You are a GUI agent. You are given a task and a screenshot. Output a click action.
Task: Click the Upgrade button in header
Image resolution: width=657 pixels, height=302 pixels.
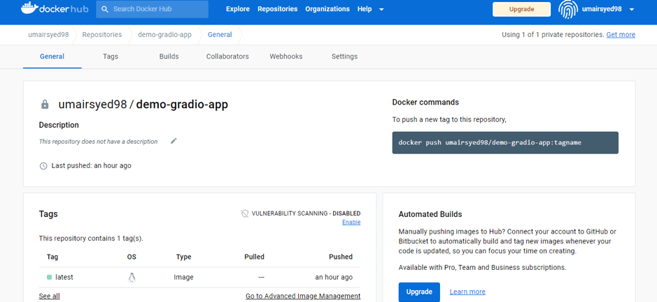coord(522,9)
